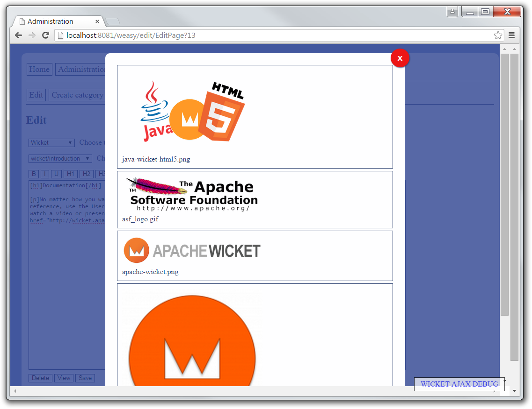Open the Wicket category dropdown
This screenshot has height=409, width=532.
click(x=51, y=142)
